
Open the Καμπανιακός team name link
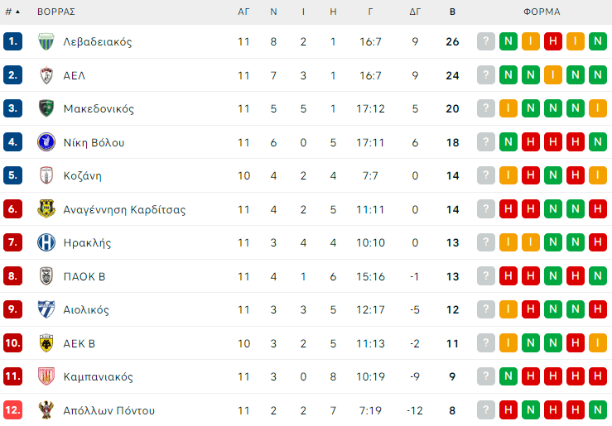tap(98, 377)
